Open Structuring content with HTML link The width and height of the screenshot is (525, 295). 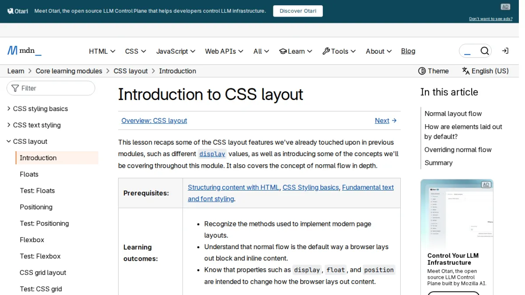234,187
